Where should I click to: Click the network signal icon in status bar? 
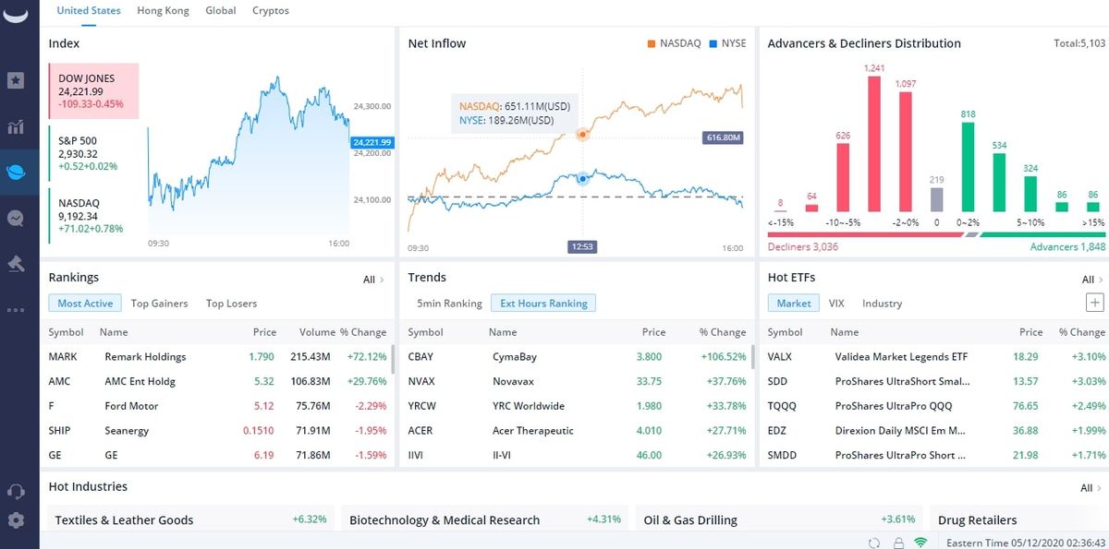pyautogui.click(x=920, y=543)
